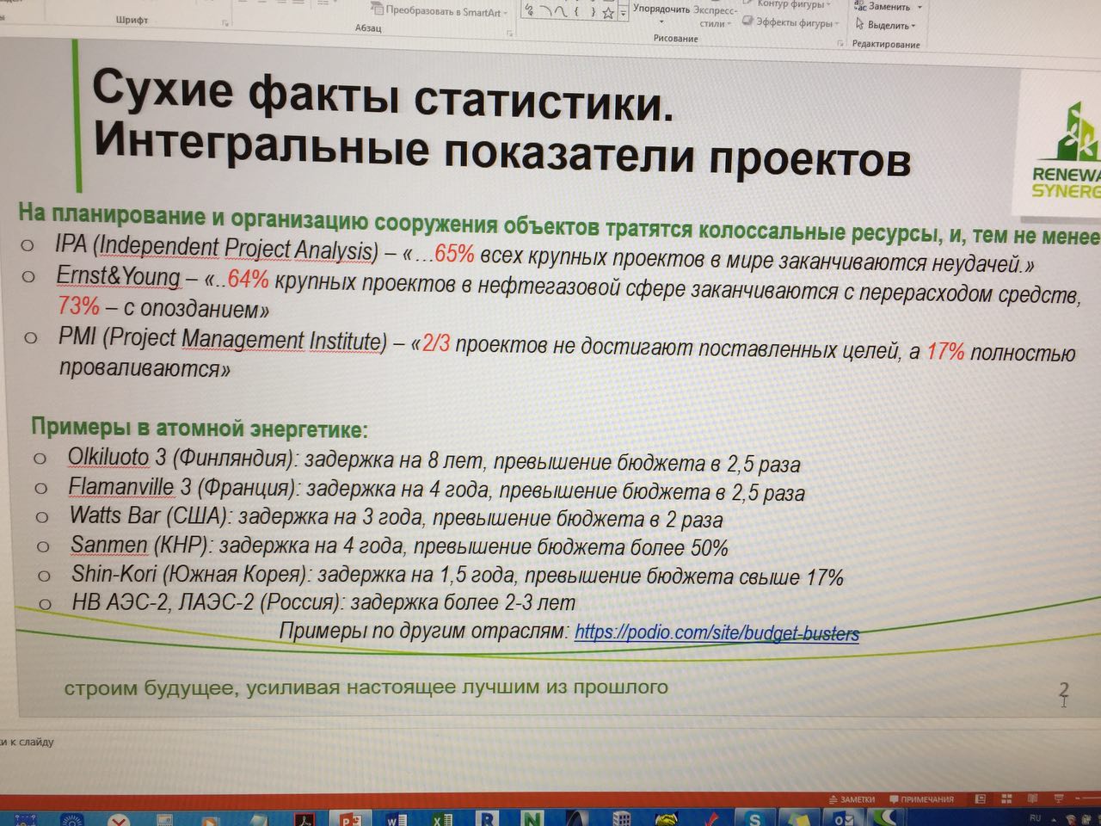
Task: Click the Olkiluoto 3 (Финляндия) line
Action: pos(434,460)
